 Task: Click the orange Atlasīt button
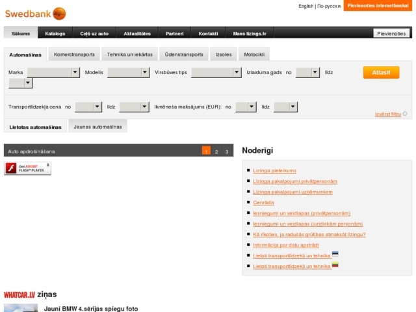tap(381, 72)
